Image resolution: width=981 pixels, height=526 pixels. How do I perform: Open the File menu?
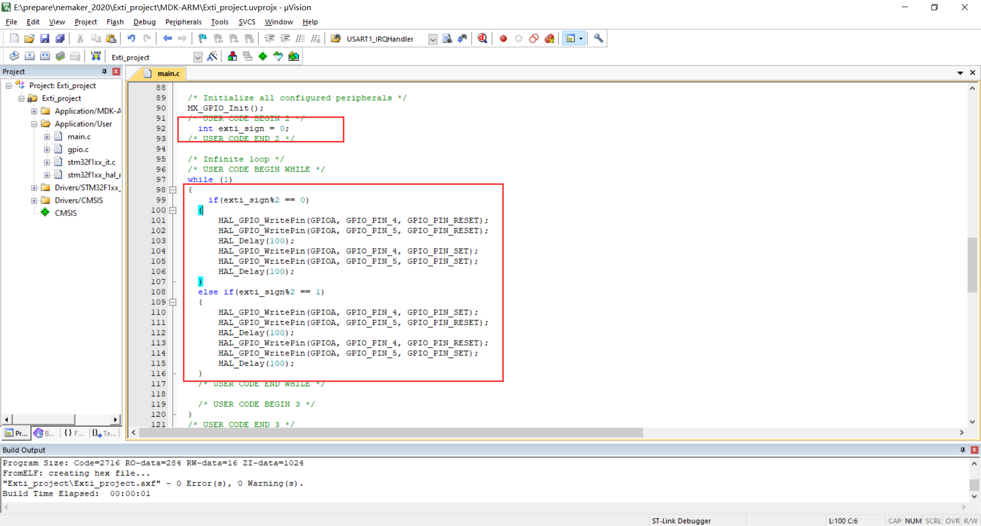tap(11, 22)
